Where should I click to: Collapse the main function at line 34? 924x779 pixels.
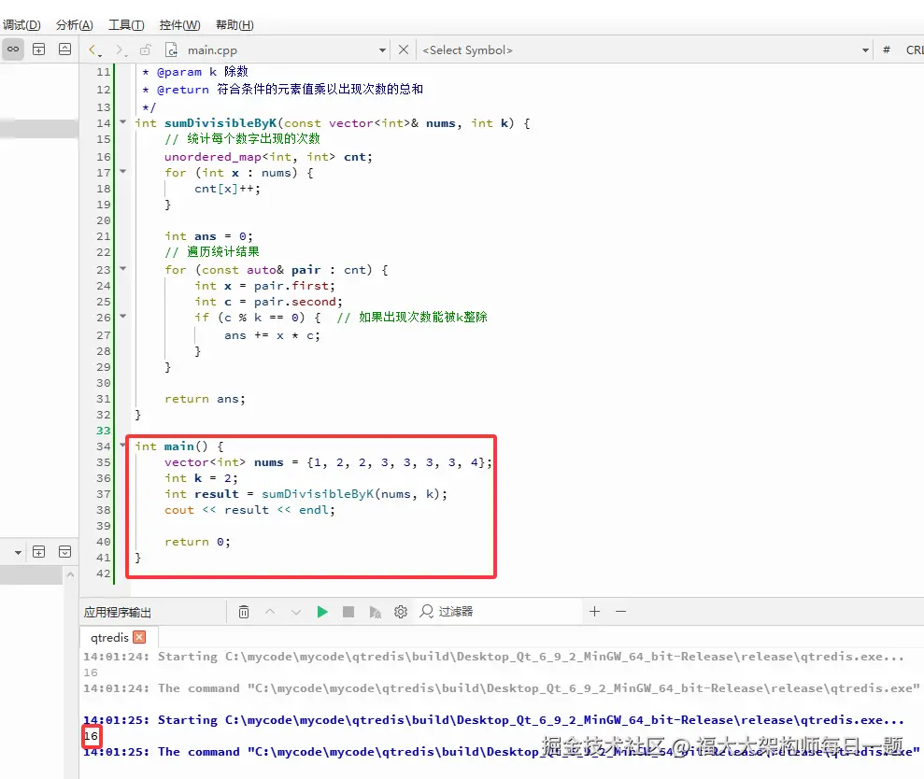(x=123, y=446)
